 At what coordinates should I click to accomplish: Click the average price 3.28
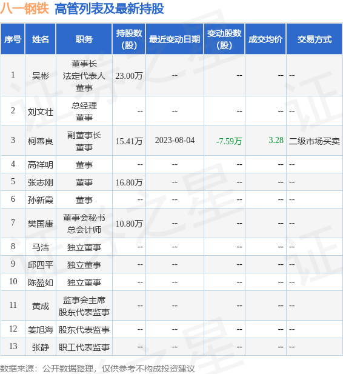point(276,140)
